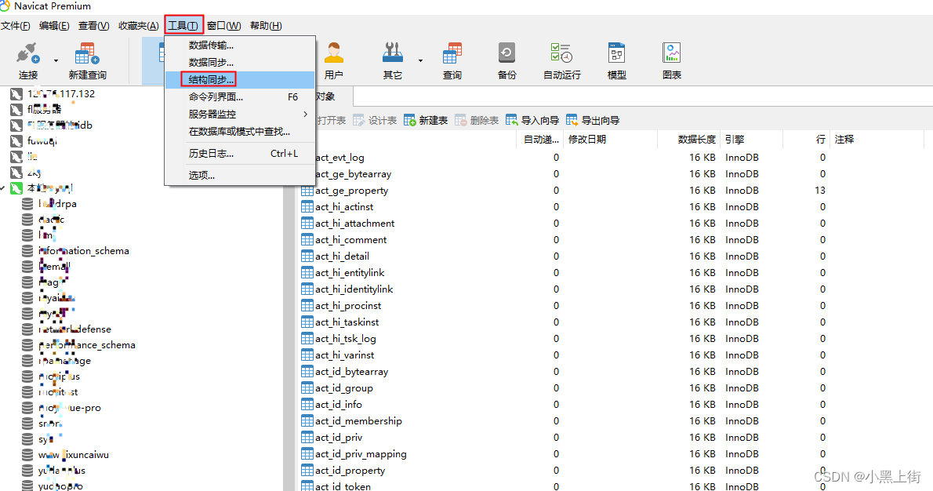This screenshot has height=491, width=933.
Task: Click the 数据长度 column header
Action: [688, 140]
